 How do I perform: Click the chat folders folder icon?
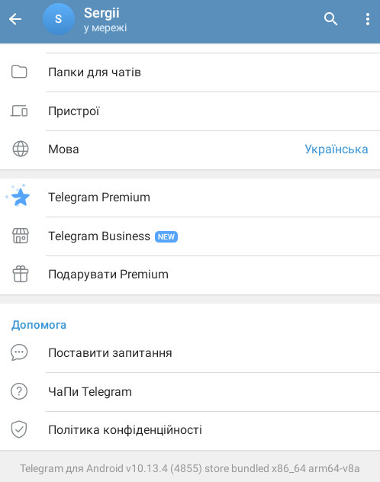tap(19, 72)
